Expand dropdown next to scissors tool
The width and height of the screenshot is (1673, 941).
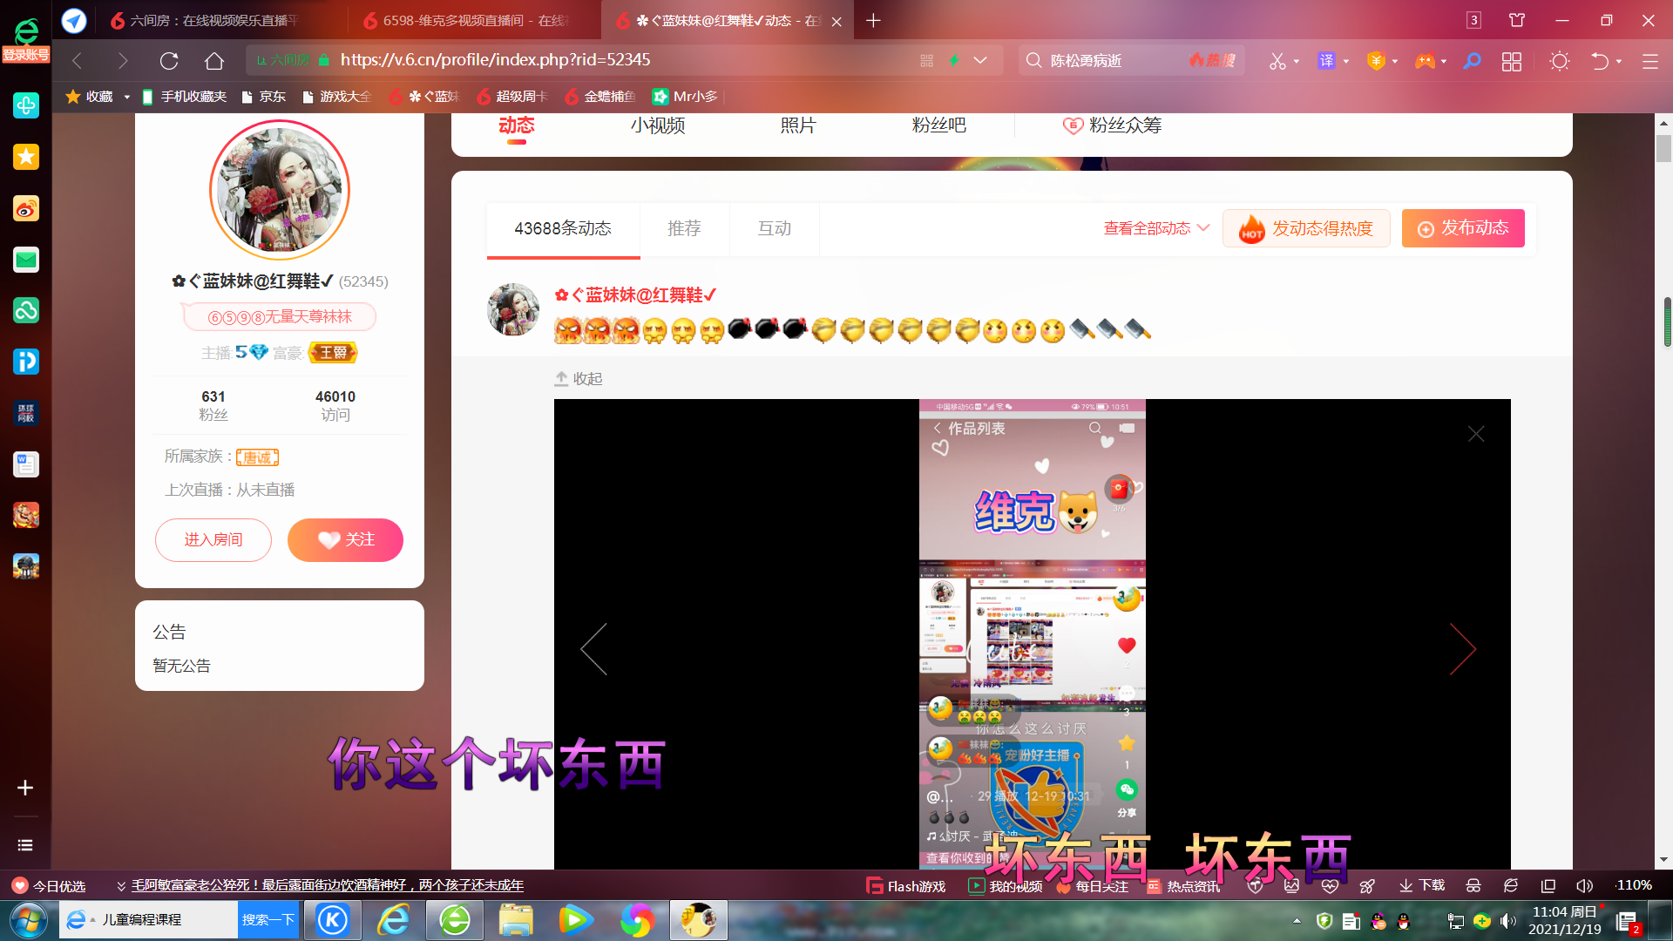coord(1297,62)
